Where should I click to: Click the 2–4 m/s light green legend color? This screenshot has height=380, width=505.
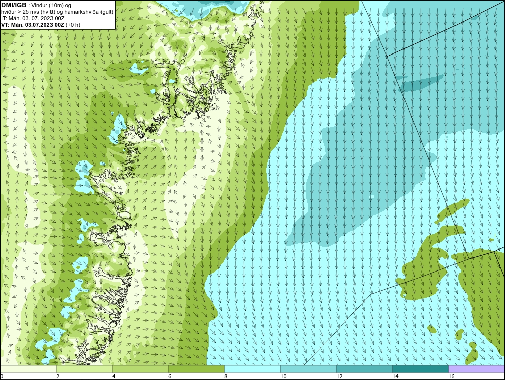click(x=84, y=369)
